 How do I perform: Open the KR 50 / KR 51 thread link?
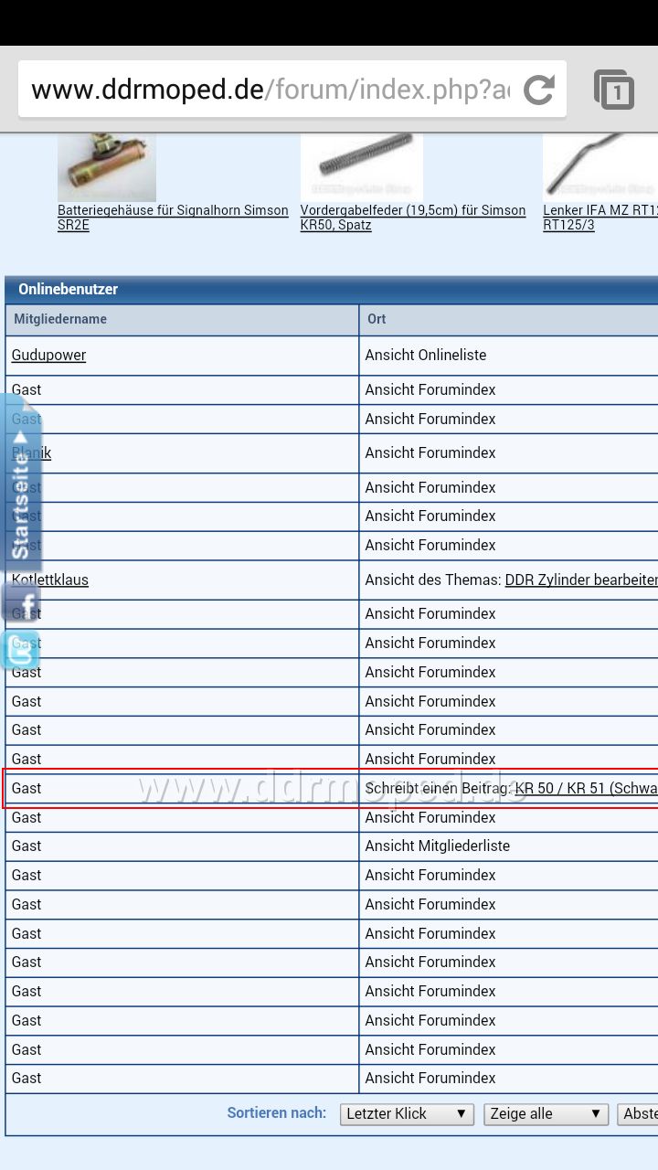[x=586, y=788]
